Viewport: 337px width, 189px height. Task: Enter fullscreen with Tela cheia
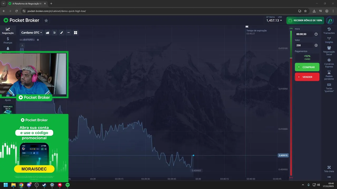click(x=329, y=169)
